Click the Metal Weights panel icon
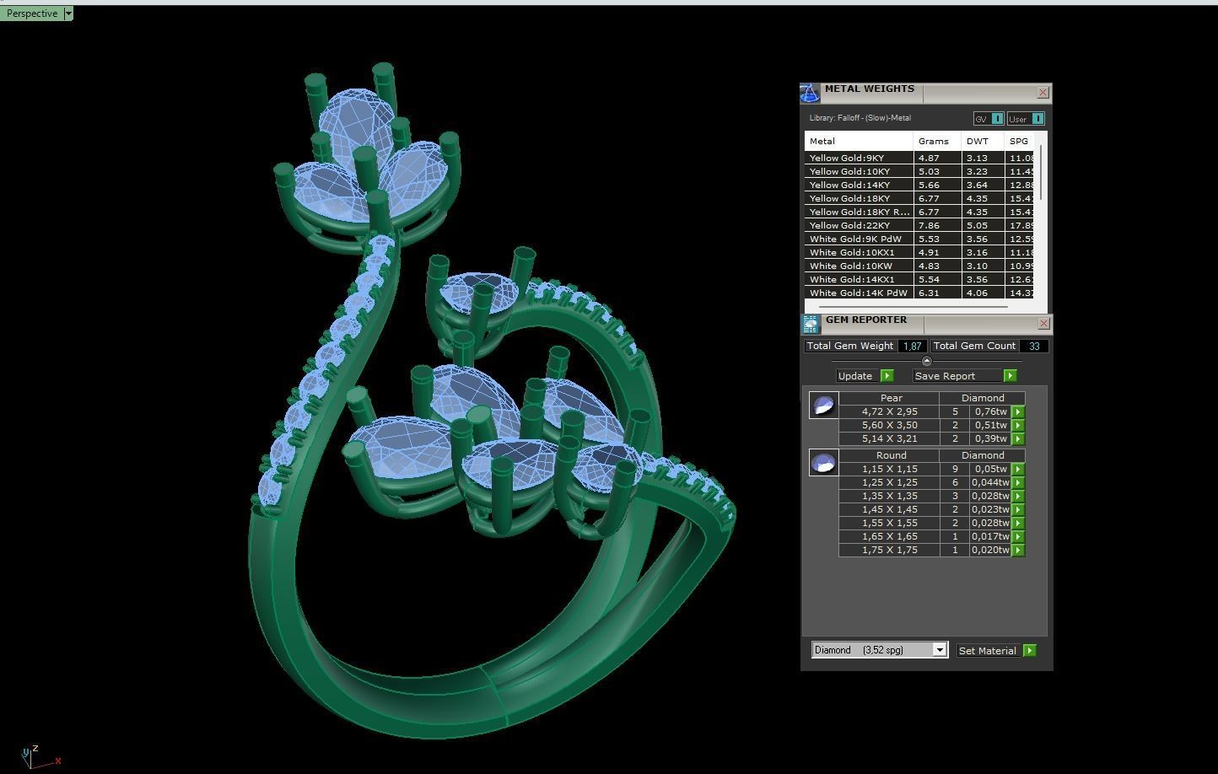Image resolution: width=1218 pixels, height=774 pixels. 809,93
